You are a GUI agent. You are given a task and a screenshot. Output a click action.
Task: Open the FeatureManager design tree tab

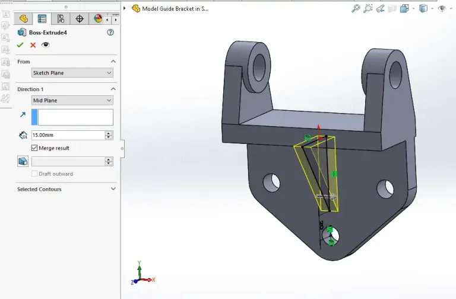coord(23,19)
